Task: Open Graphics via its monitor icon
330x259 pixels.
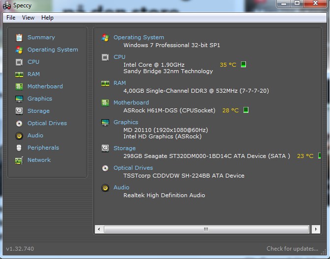Action: 19,99
